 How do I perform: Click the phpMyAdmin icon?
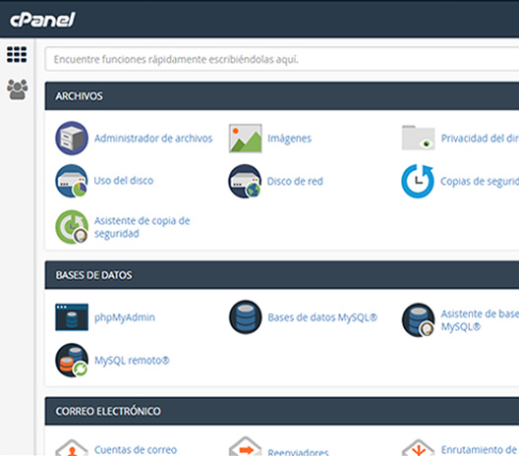click(x=72, y=317)
